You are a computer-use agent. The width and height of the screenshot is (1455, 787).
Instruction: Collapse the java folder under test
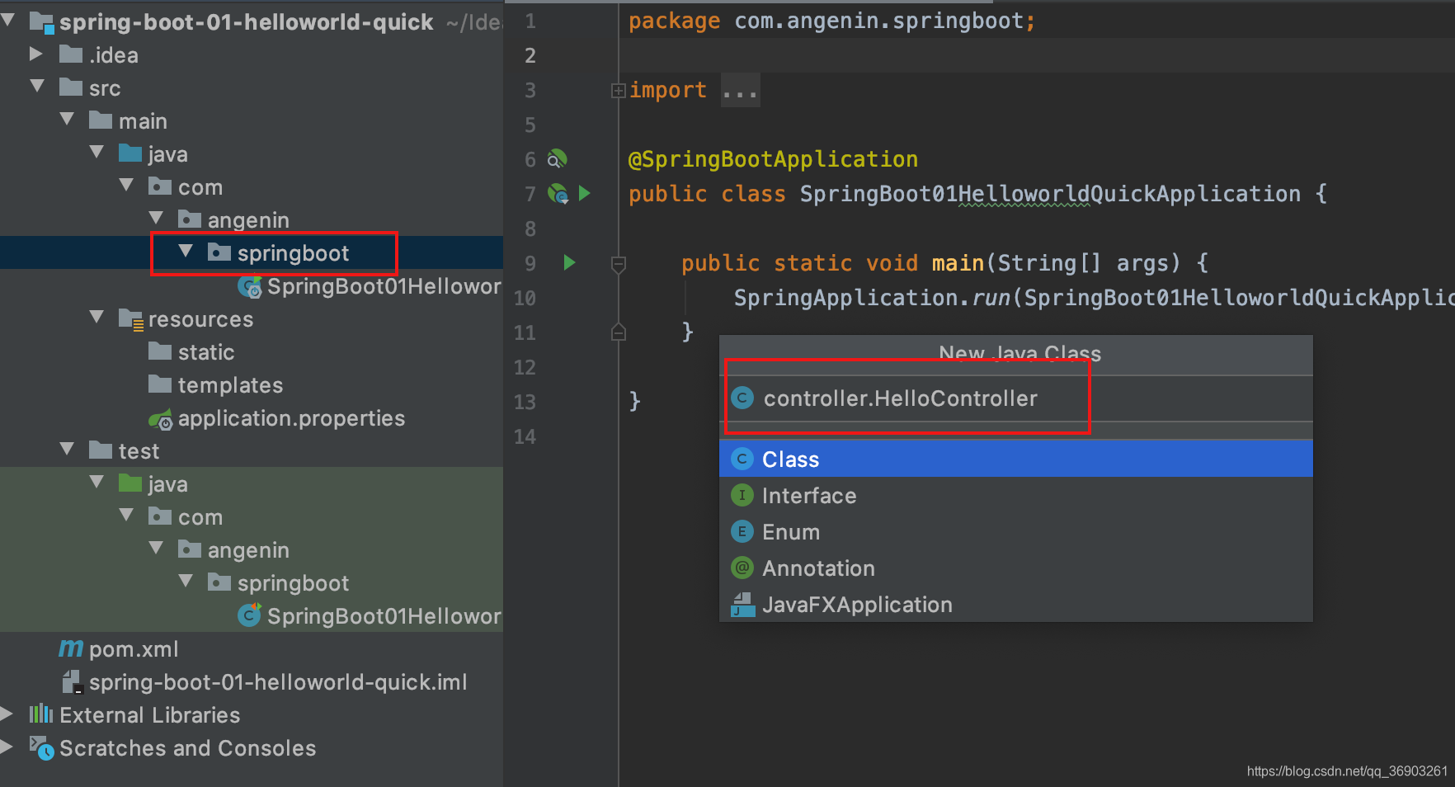pos(97,482)
